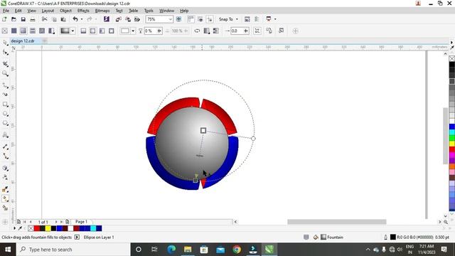This screenshot has width=455, height=256.
Task: Switch to the Page 1 tab
Action: tap(81, 222)
